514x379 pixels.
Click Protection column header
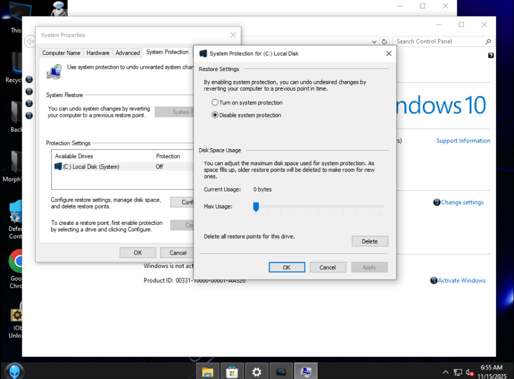pyautogui.click(x=174, y=156)
